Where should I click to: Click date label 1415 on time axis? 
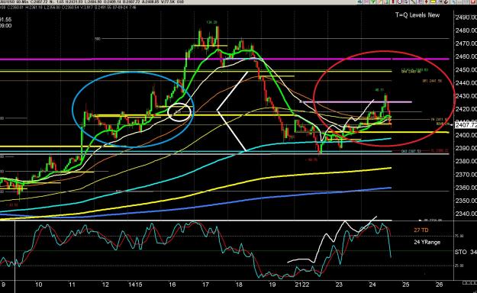point(135,285)
